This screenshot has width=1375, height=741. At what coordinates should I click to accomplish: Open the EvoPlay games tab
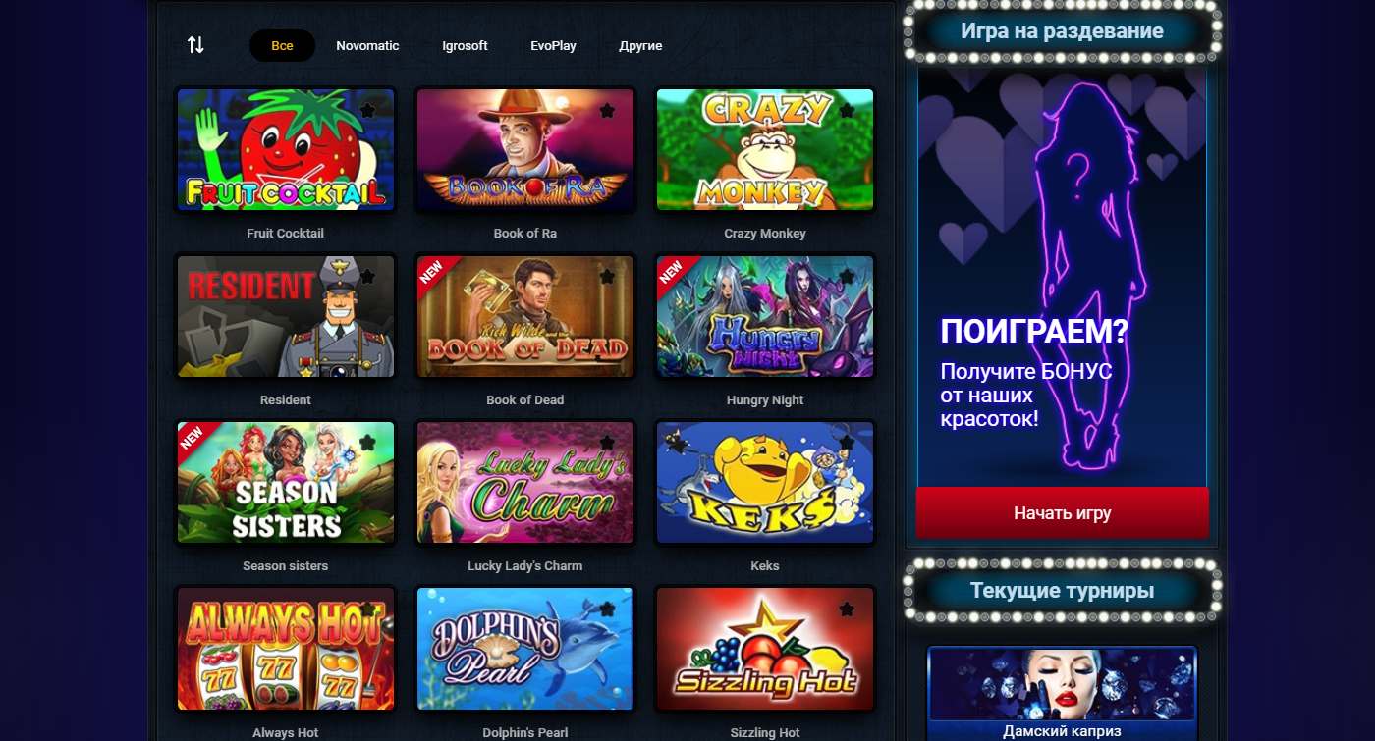click(553, 46)
